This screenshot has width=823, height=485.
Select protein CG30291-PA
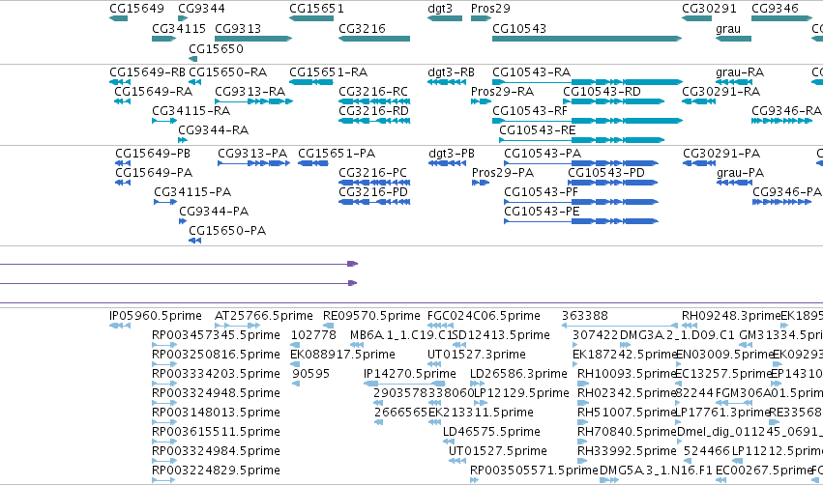coord(721,154)
